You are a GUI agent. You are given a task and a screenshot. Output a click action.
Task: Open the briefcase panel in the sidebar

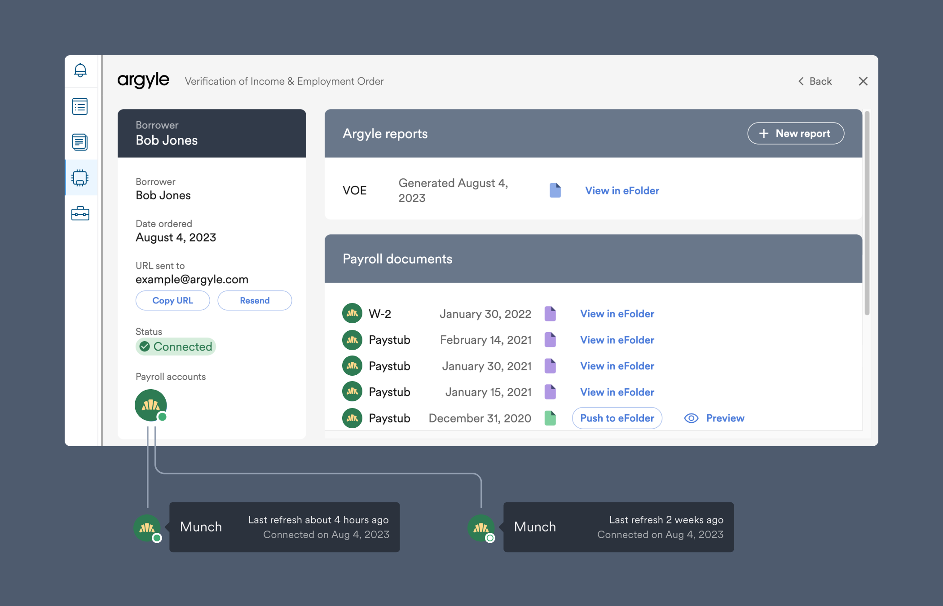[80, 214]
